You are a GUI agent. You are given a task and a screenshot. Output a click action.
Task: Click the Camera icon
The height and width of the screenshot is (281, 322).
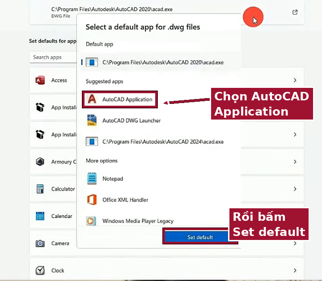[x=40, y=244]
